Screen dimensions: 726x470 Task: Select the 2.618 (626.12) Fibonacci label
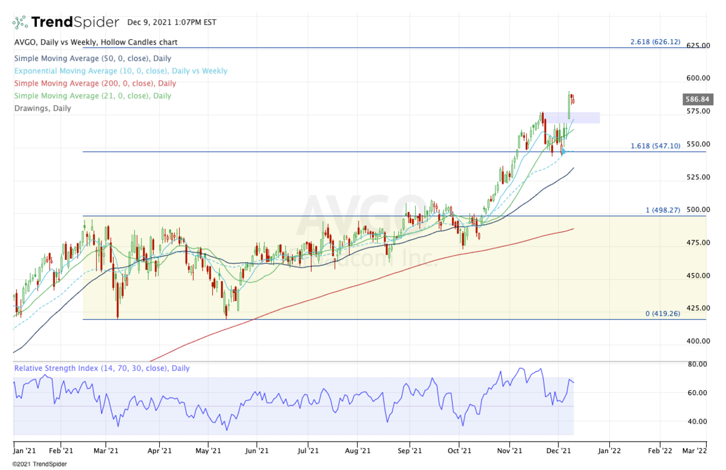(x=655, y=42)
